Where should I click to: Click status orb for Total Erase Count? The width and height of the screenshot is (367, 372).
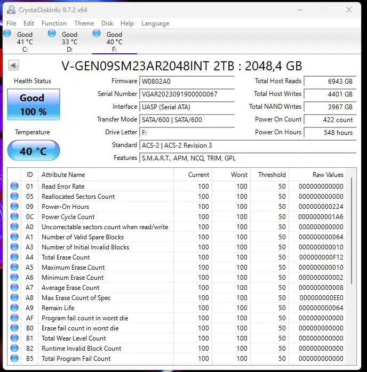[14, 257]
